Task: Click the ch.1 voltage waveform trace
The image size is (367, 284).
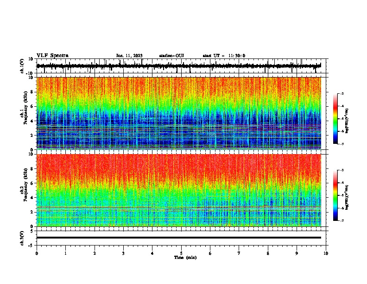Action: pyautogui.click(x=178, y=66)
